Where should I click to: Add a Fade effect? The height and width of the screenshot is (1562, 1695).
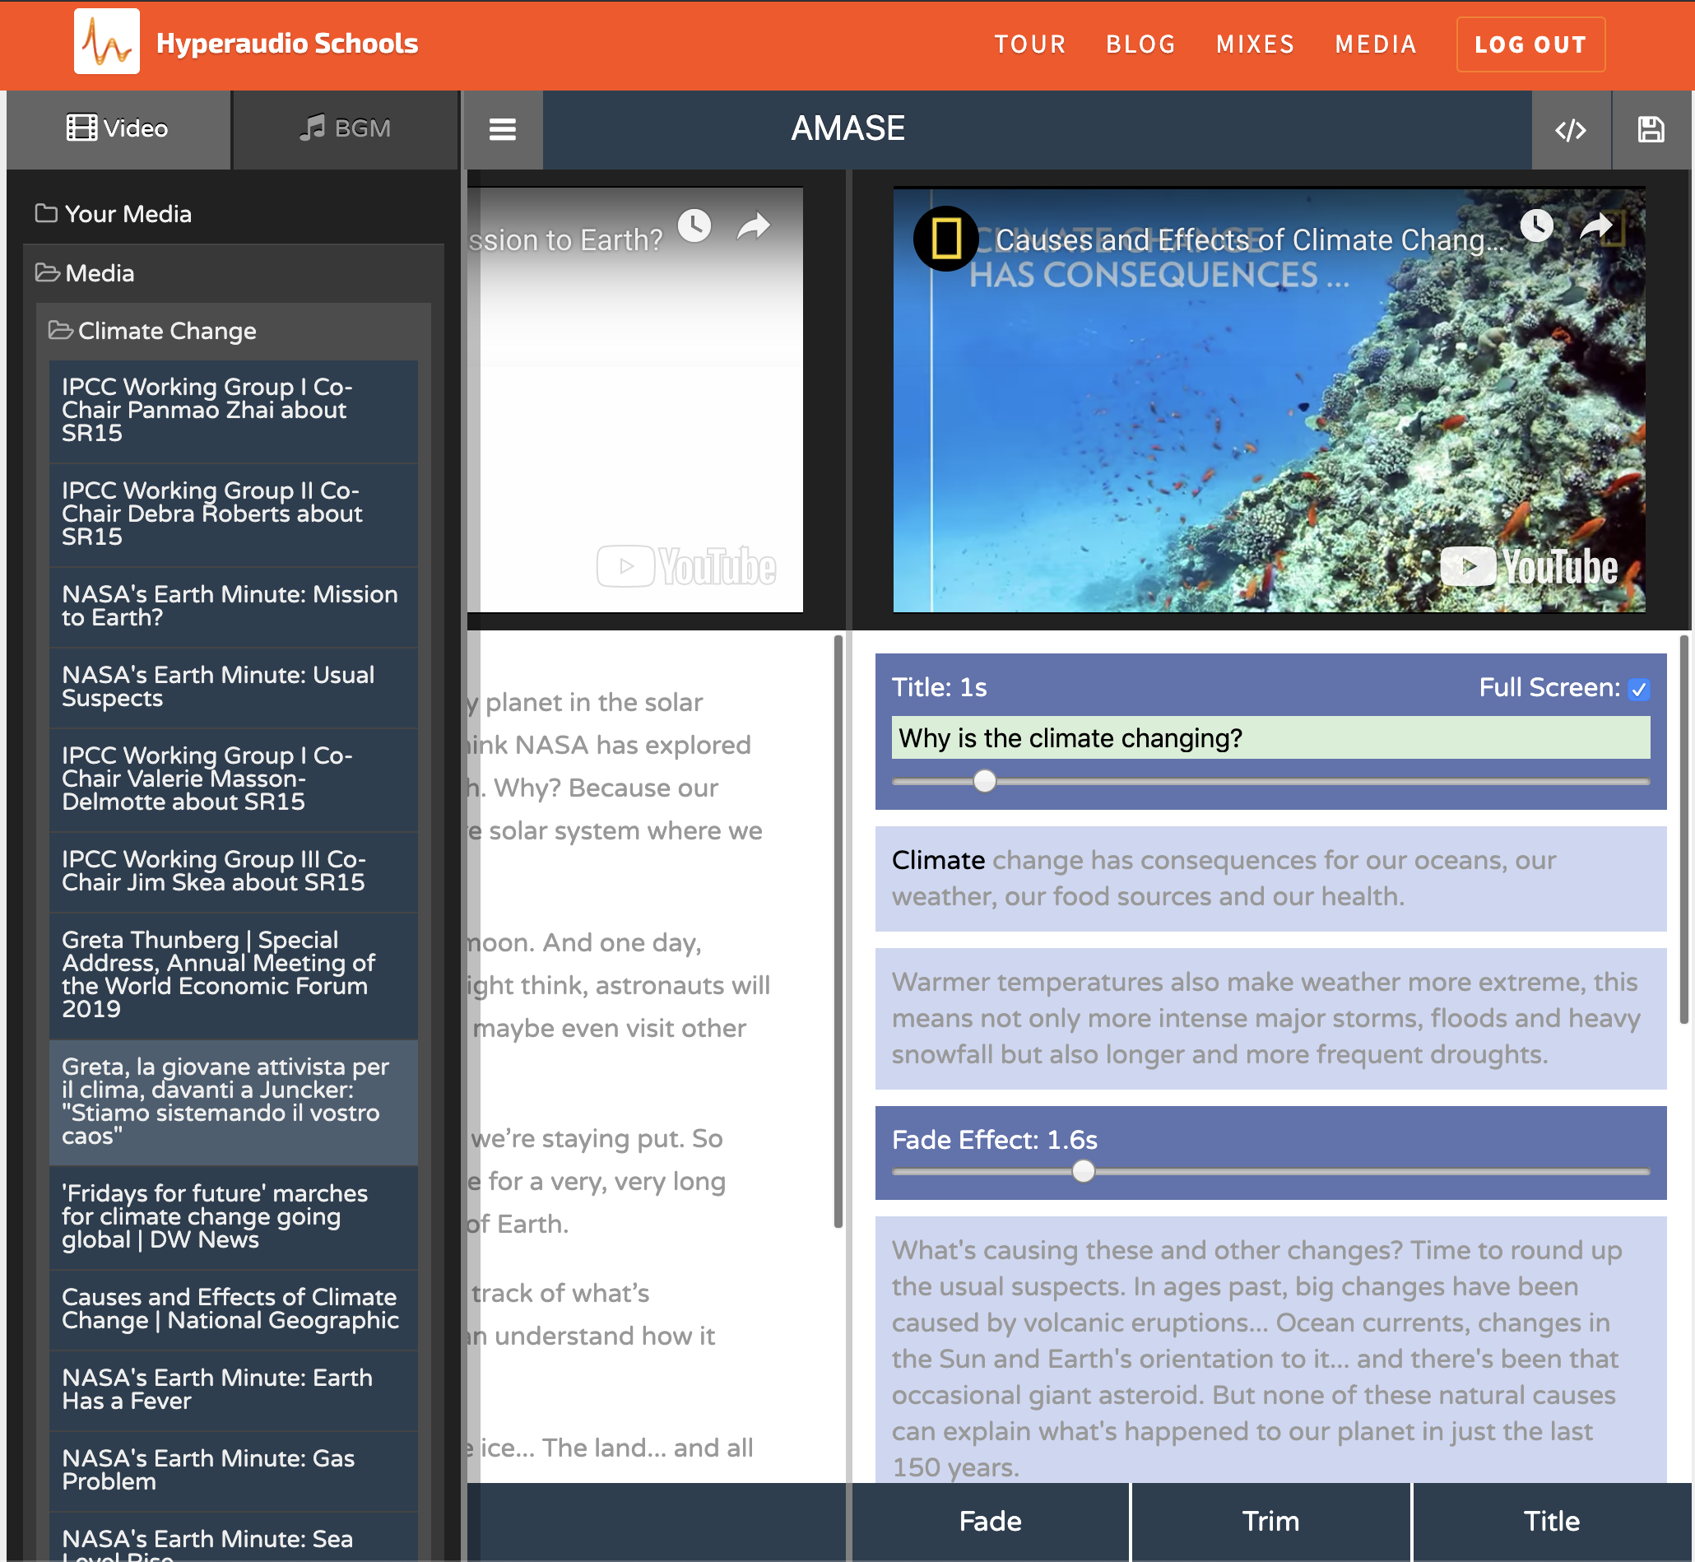click(x=991, y=1522)
